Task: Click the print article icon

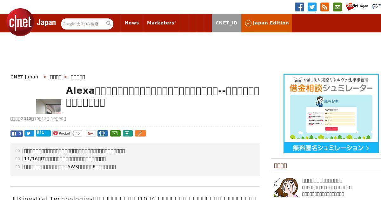Action: [103, 133]
